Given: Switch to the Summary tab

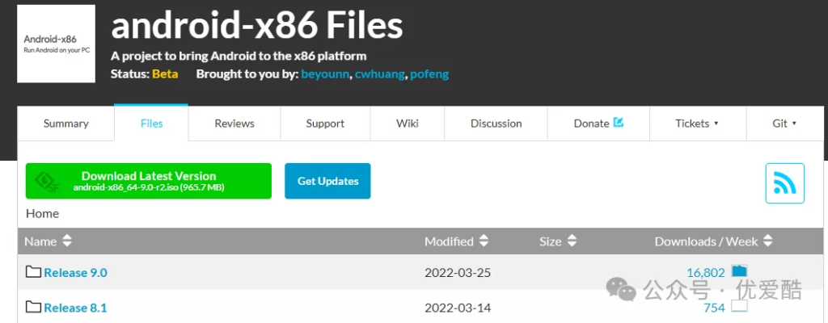Looking at the screenshot, I should (65, 124).
